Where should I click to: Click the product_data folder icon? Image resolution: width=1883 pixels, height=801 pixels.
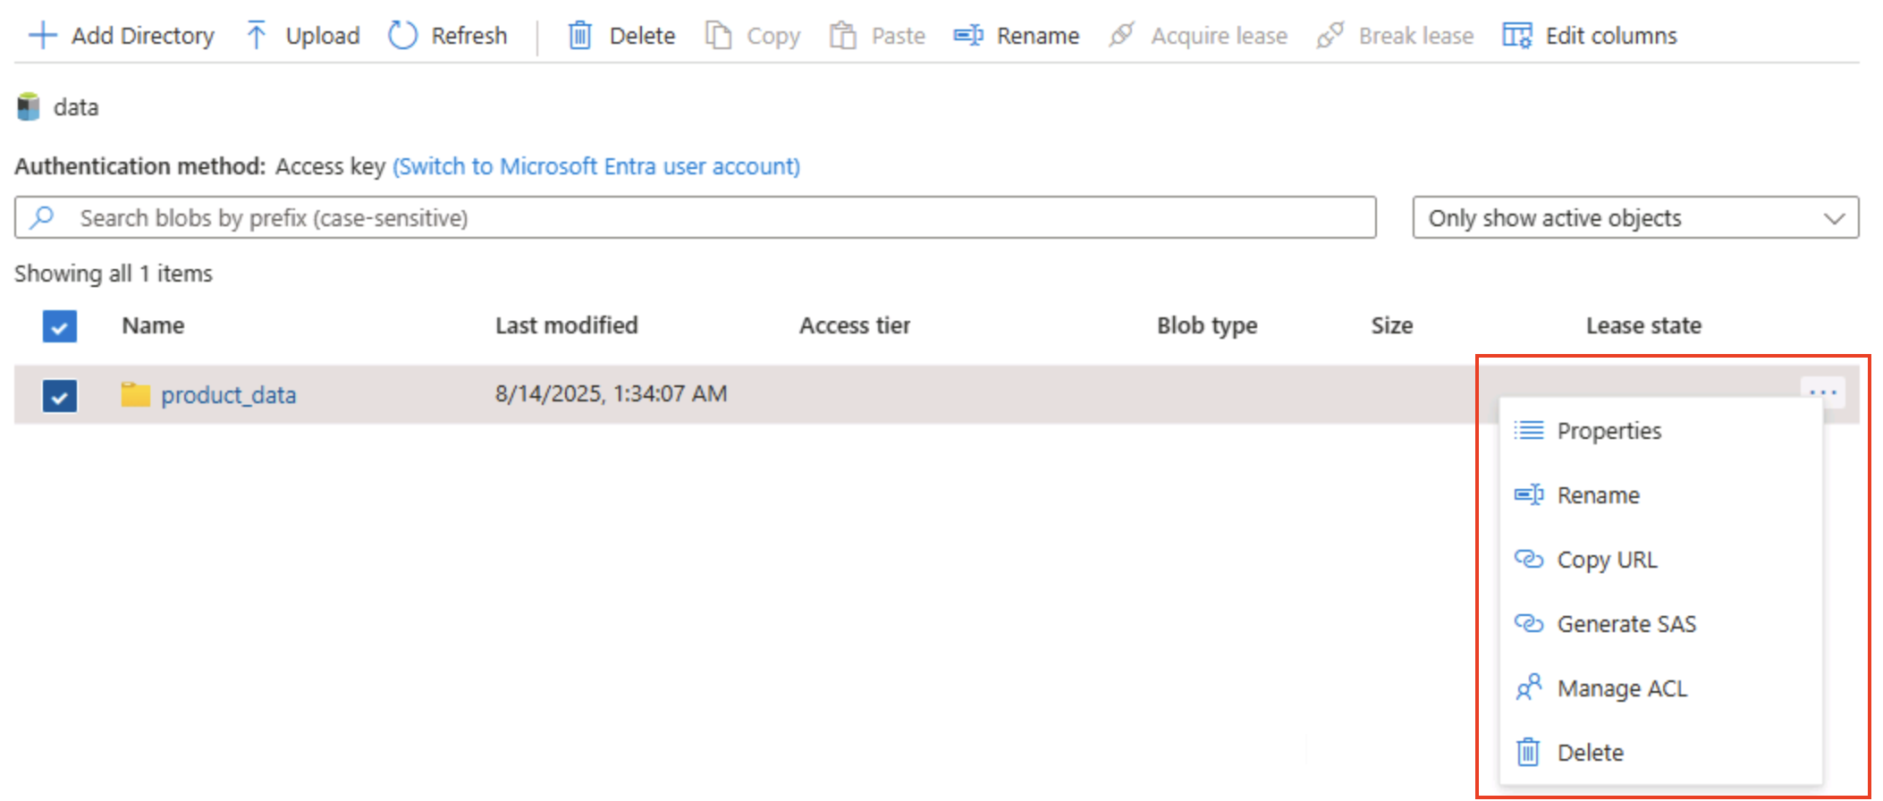(x=135, y=394)
